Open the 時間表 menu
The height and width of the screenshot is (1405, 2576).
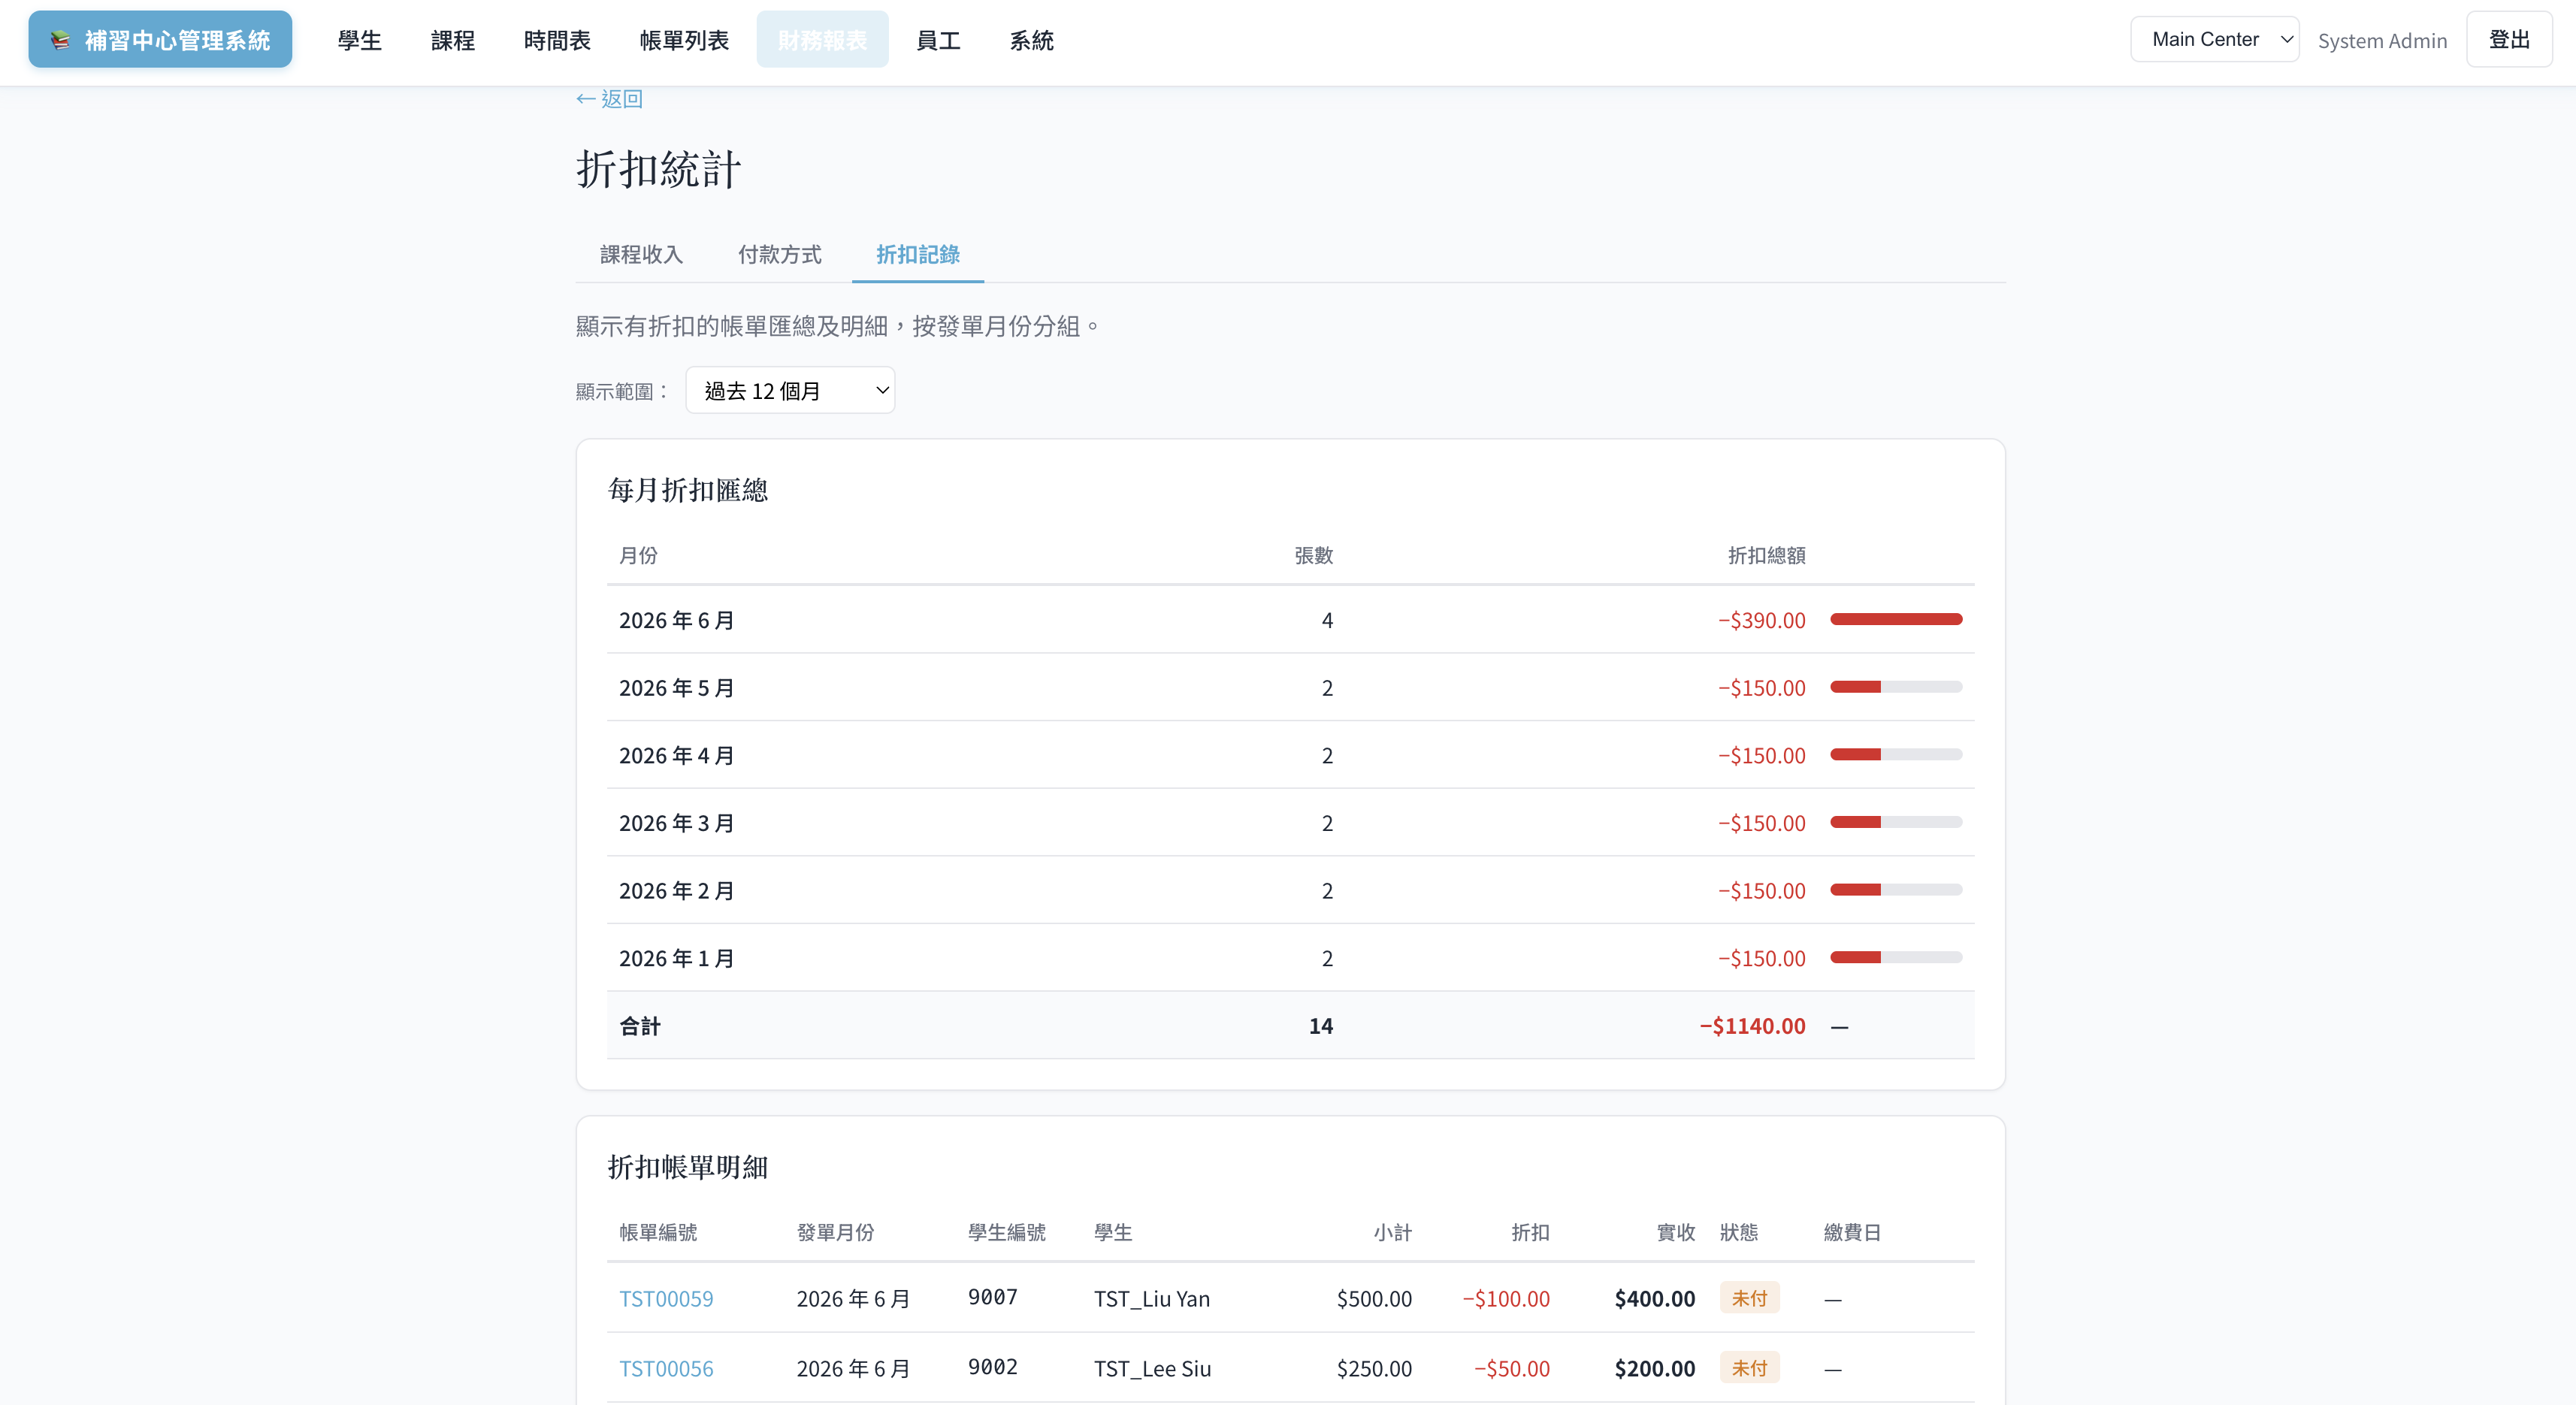(557, 40)
